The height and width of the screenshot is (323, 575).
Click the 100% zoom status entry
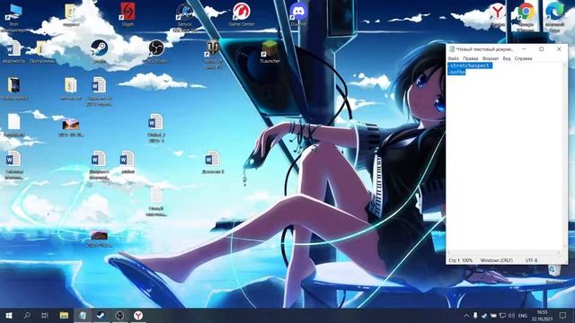467,260
